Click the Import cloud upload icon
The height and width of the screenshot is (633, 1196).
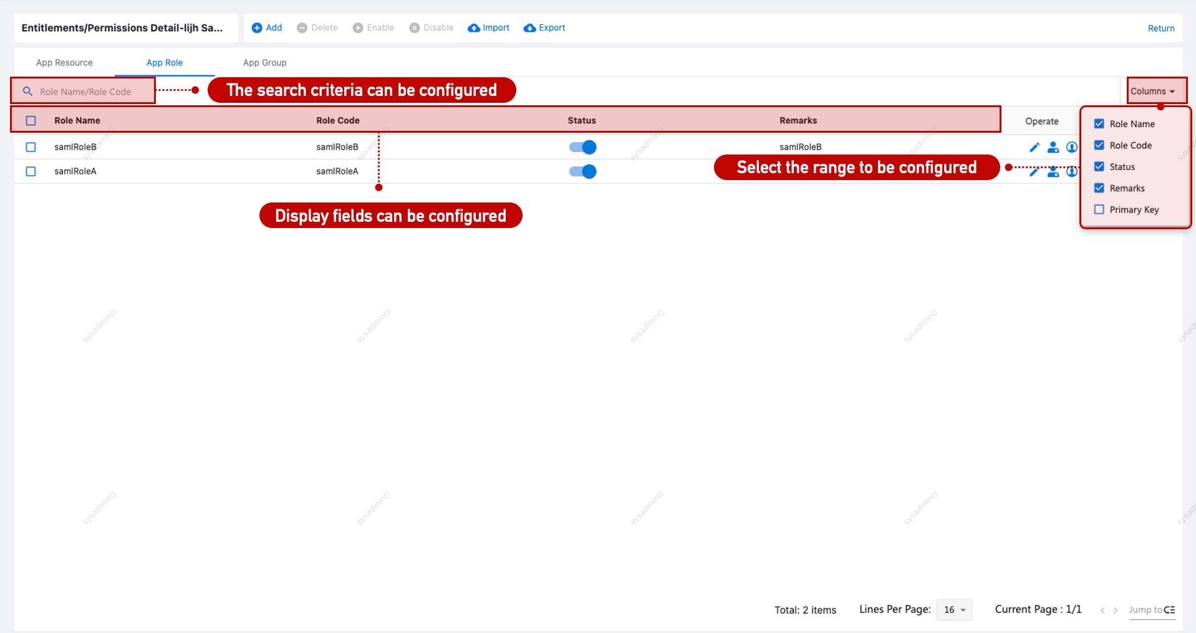point(474,28)
